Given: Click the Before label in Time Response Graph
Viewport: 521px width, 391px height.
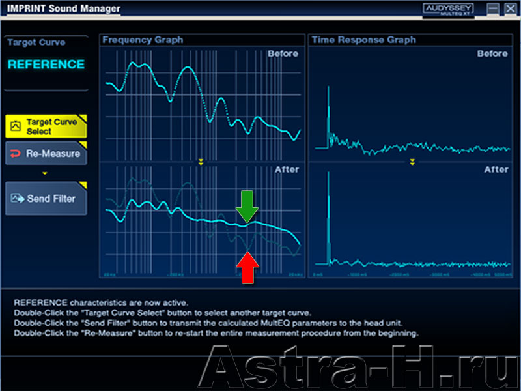Looking at the screenshot, I should click(492, 53).
